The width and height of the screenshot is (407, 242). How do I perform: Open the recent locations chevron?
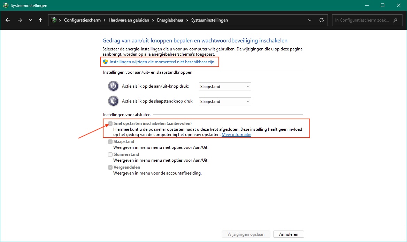[30, 20]
